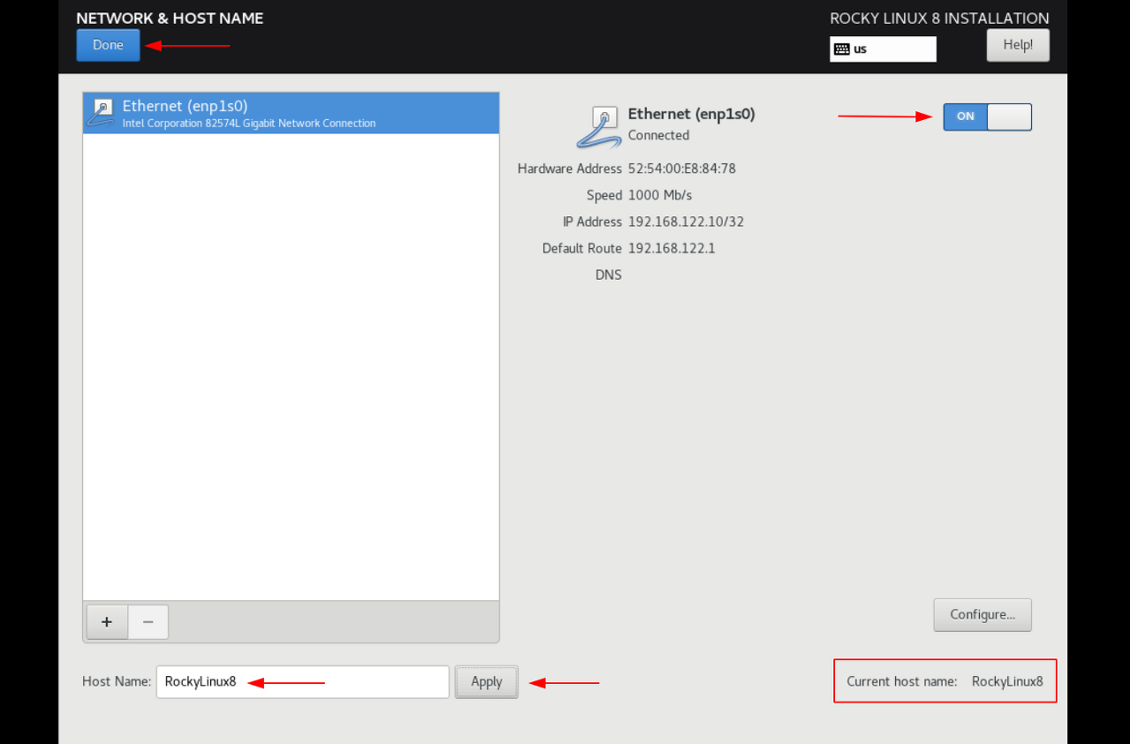1130x744 pixels.
Task: Click ROCKY LINUX 8 INSTALLATION heading
Action: tap(939, 18)
